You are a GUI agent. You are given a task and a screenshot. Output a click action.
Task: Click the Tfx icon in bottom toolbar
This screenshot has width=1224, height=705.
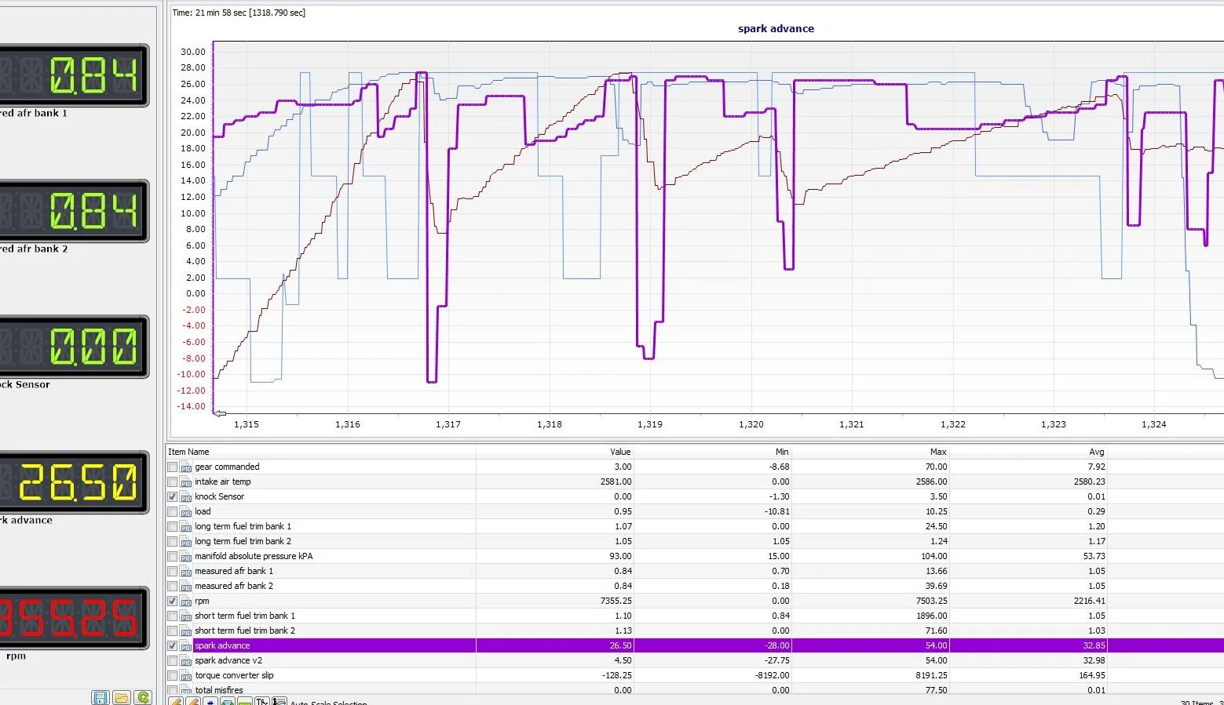coord(262,702)
